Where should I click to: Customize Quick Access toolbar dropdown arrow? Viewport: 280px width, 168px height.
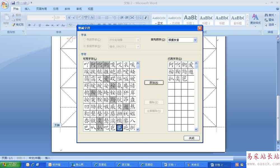(31, 3)
